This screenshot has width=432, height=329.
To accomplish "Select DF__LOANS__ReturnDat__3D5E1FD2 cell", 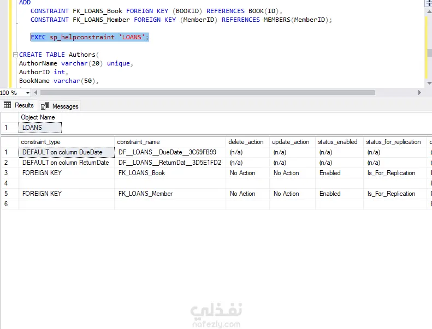I will (170, 163).
